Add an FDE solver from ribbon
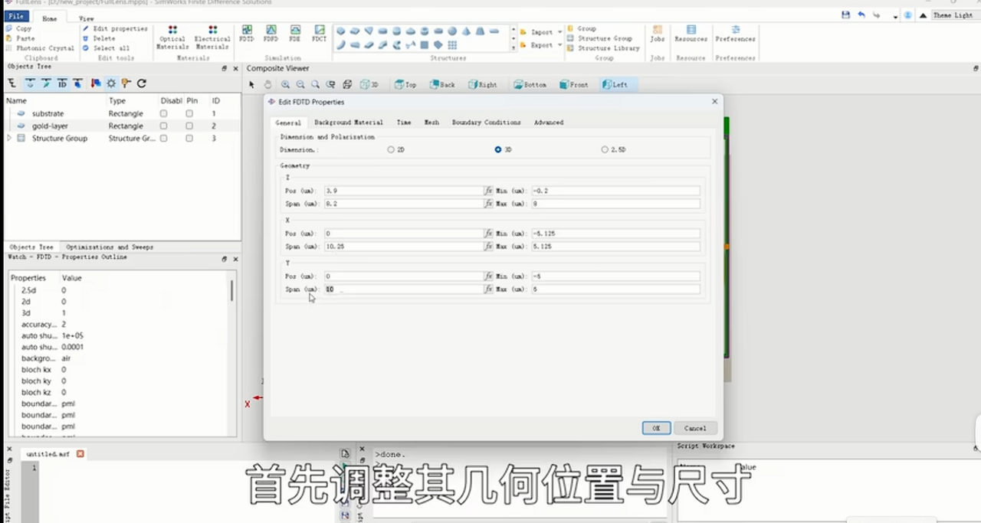The height and width of the screenshot is (523, 981). [294, 33]
